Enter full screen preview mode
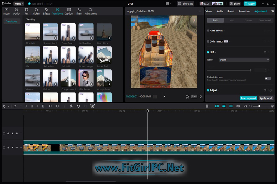The height and width of the screenshot is (184, 277). tap(201, 97)
